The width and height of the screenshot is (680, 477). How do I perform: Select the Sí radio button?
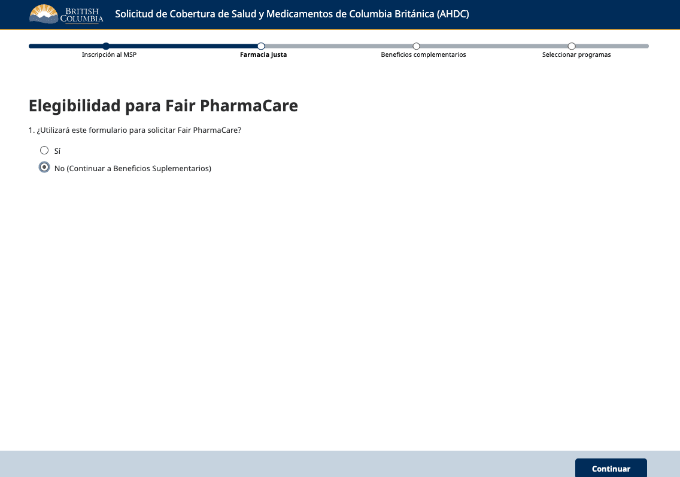coord(44,150)
